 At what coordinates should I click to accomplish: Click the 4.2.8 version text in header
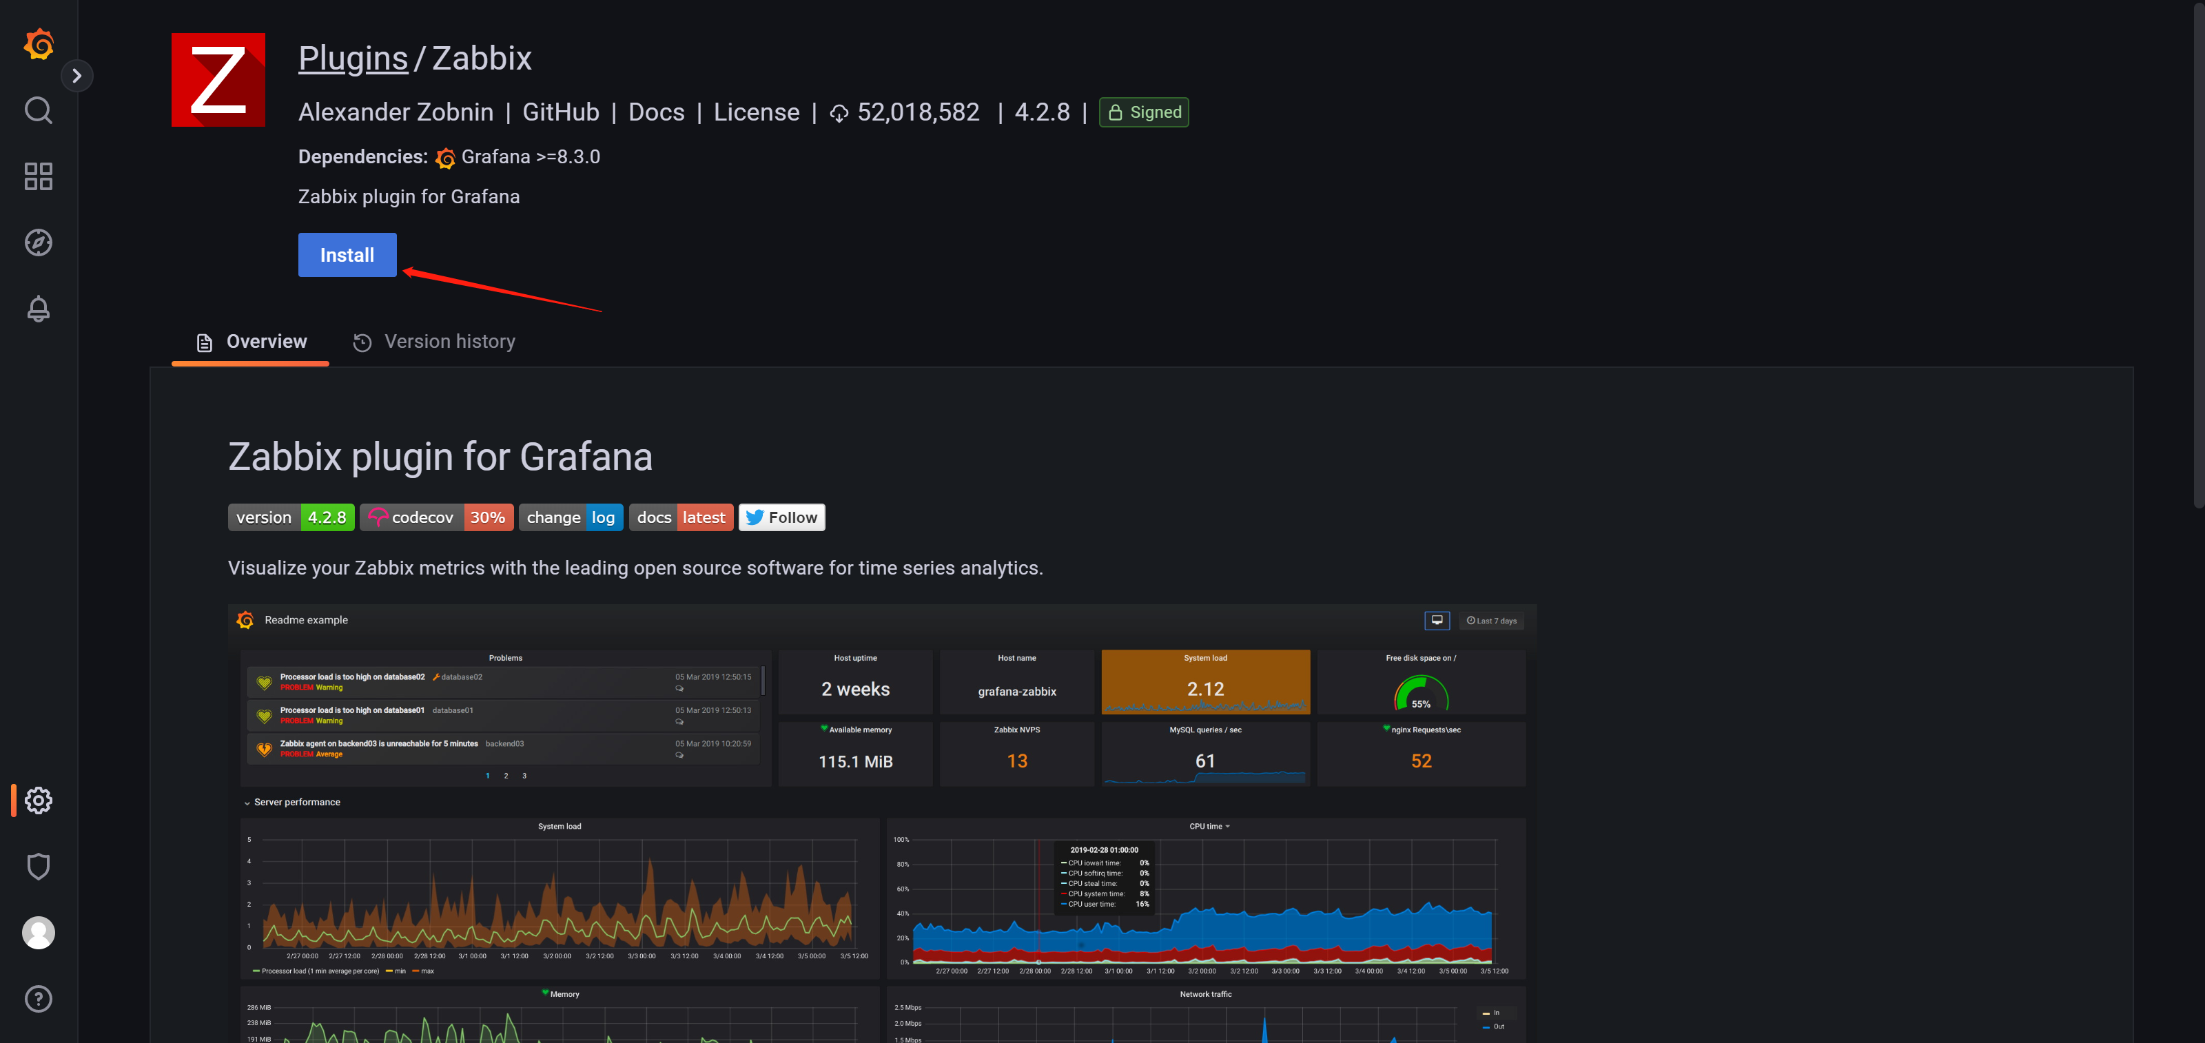point(1042,112)
